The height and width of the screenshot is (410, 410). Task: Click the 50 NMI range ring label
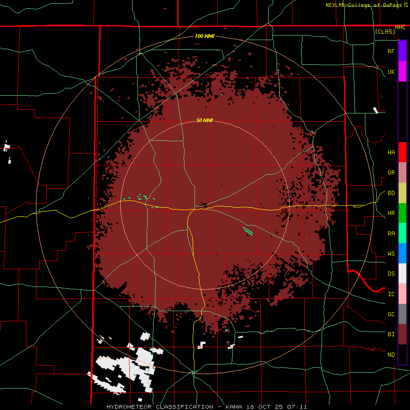(205, 121)
